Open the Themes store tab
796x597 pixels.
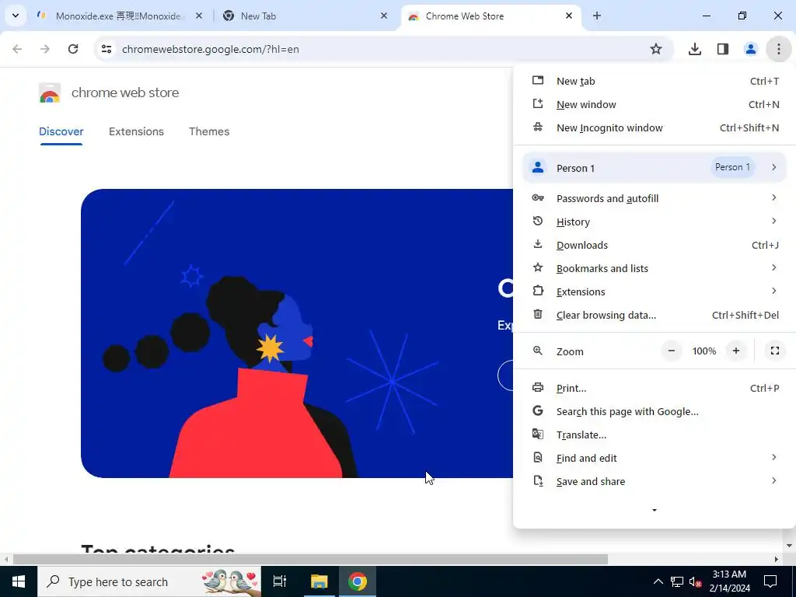coord(209,131)
